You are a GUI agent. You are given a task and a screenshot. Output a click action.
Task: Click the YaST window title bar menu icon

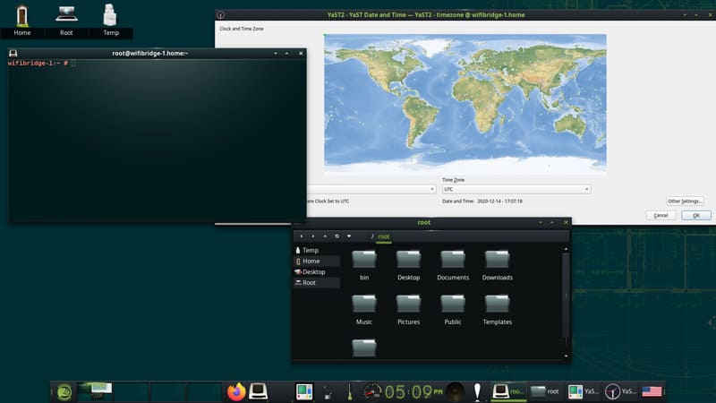point(220,15)
